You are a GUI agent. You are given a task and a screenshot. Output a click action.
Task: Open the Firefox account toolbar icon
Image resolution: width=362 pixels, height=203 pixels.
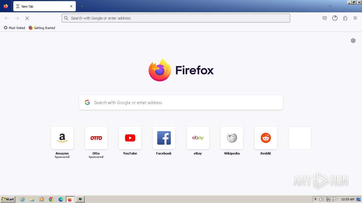pyautogui.click(x=335, y=18)
